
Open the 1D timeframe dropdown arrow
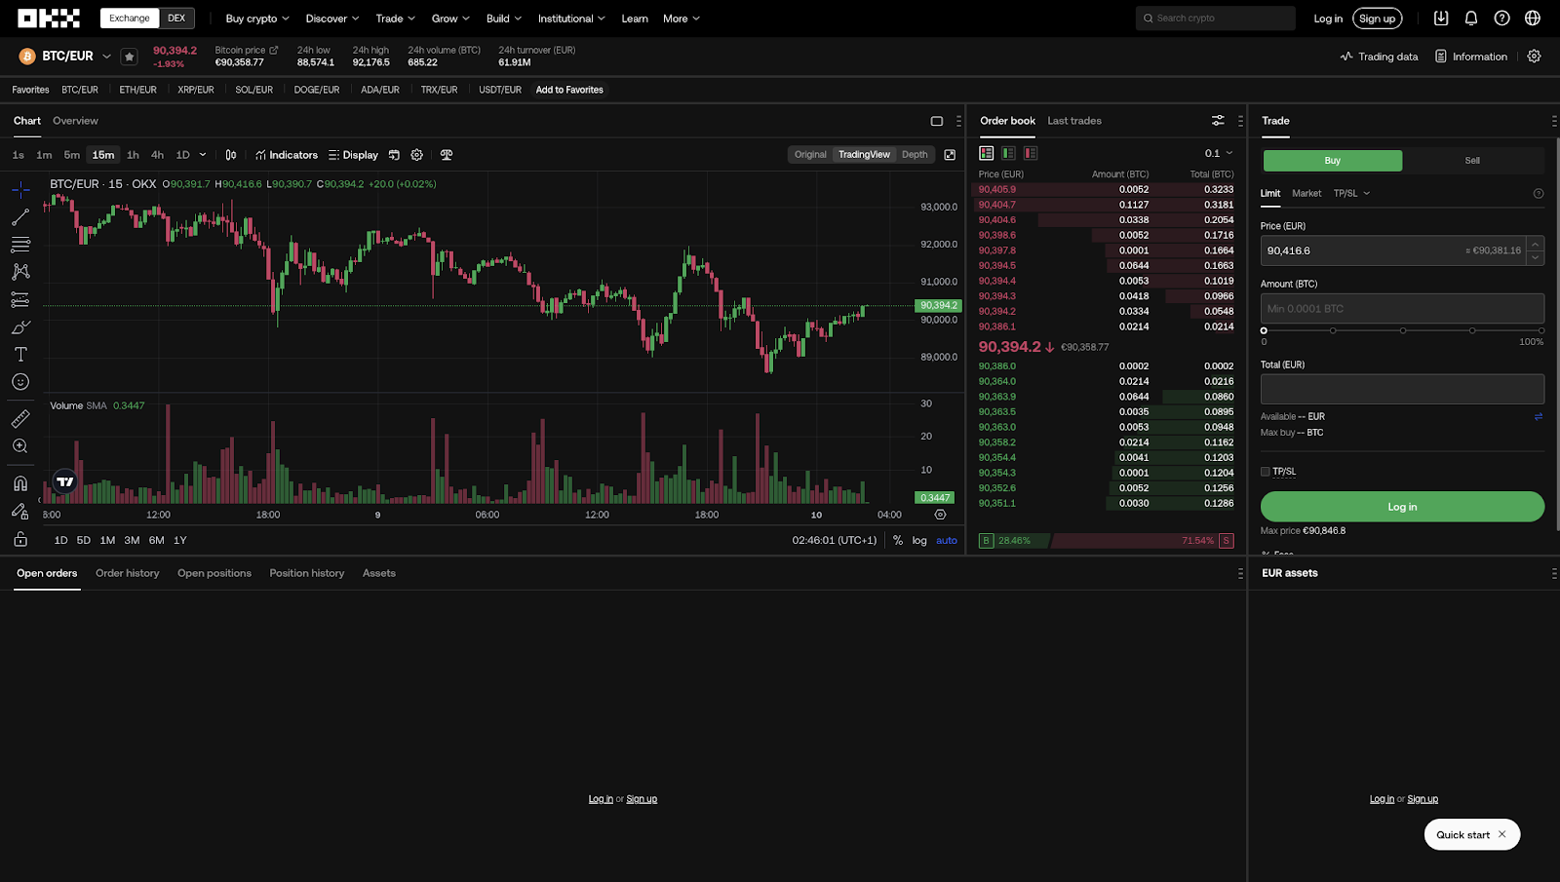pyautogui.click(x=201, y=154)
